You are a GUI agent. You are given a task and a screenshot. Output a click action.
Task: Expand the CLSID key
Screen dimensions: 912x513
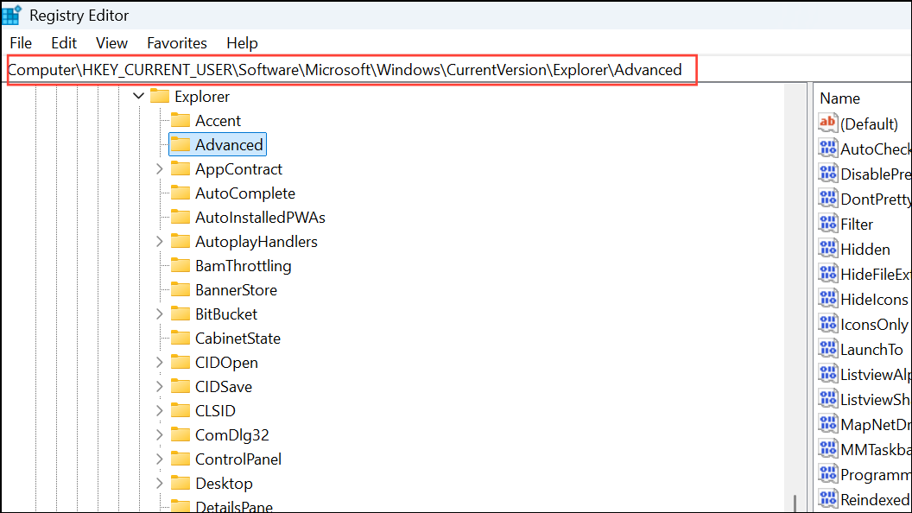pos(158,410)
